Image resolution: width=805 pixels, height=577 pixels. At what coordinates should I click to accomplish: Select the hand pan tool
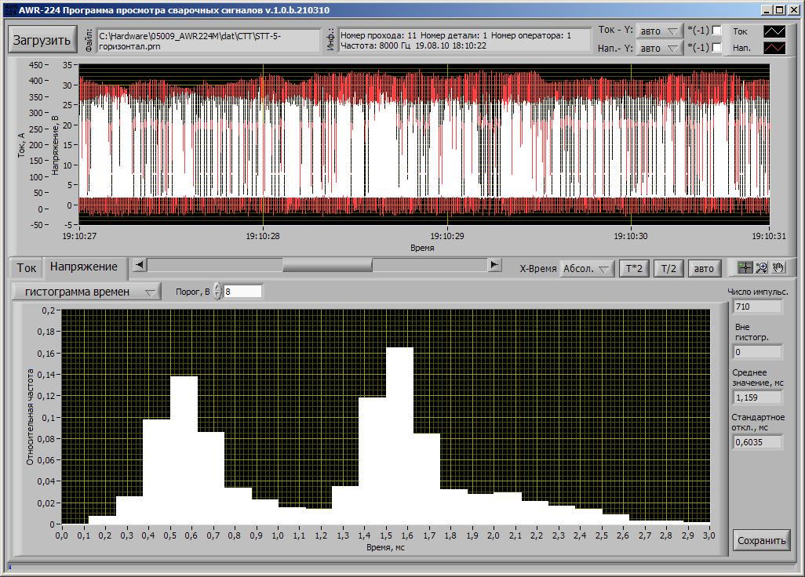tap(778, 268)
